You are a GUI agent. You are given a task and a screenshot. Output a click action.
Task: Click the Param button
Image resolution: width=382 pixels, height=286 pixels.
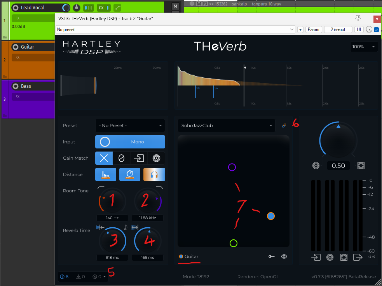pos(314,30)
